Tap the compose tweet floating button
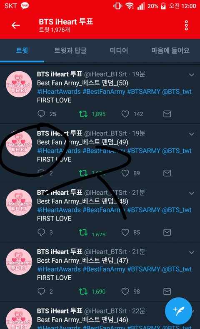200x329 pixels. [x=178, y=311]
